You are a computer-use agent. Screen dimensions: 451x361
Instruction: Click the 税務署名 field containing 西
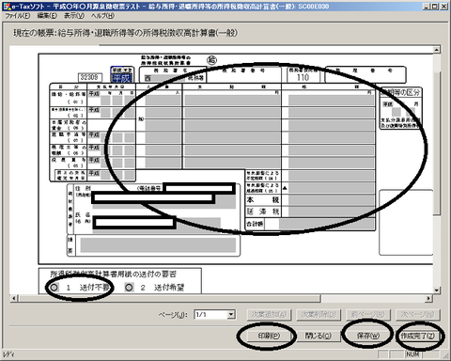click(164, 78)
